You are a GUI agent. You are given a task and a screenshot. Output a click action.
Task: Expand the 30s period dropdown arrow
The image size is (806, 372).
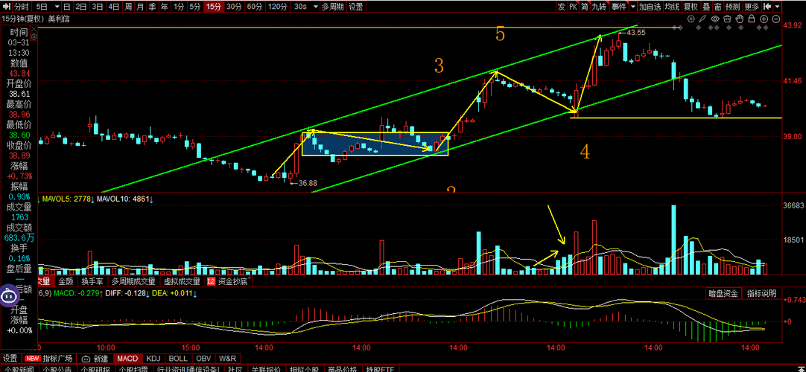pyautogui.click(x=314, y=7)
